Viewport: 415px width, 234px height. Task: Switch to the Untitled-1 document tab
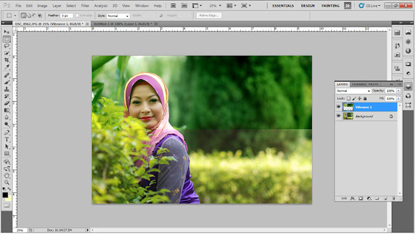tap(123, 24)
